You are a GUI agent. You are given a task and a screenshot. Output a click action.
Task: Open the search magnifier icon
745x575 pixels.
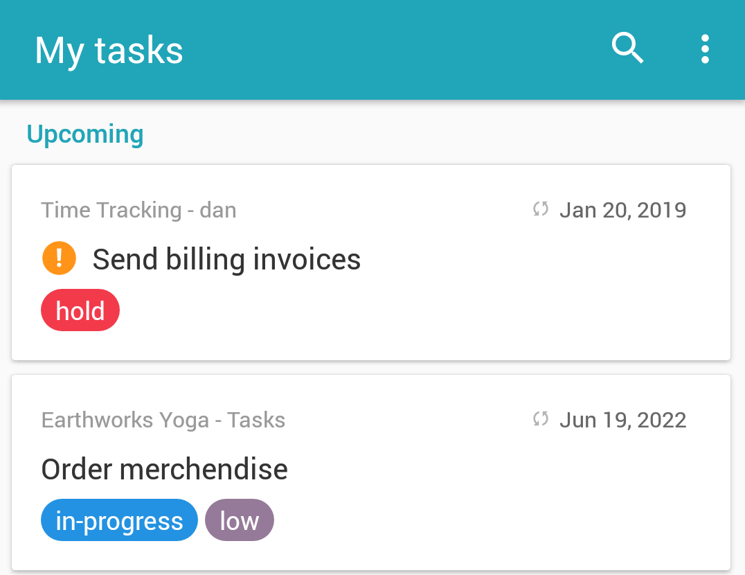[x=627, y=48]
